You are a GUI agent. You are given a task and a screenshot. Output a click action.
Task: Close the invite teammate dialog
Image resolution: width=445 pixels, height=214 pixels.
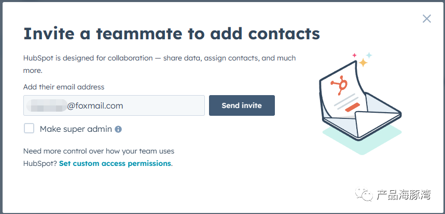pyautogui.click(x=426, y=19)
